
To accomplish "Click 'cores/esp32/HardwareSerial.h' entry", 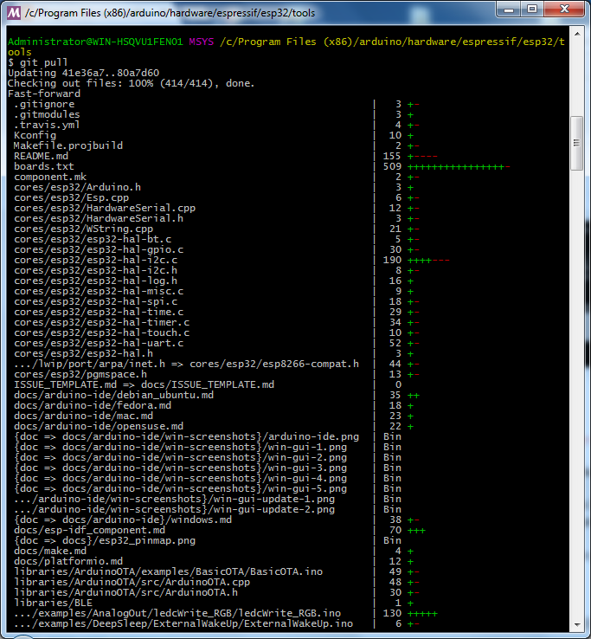I will 99,218.
